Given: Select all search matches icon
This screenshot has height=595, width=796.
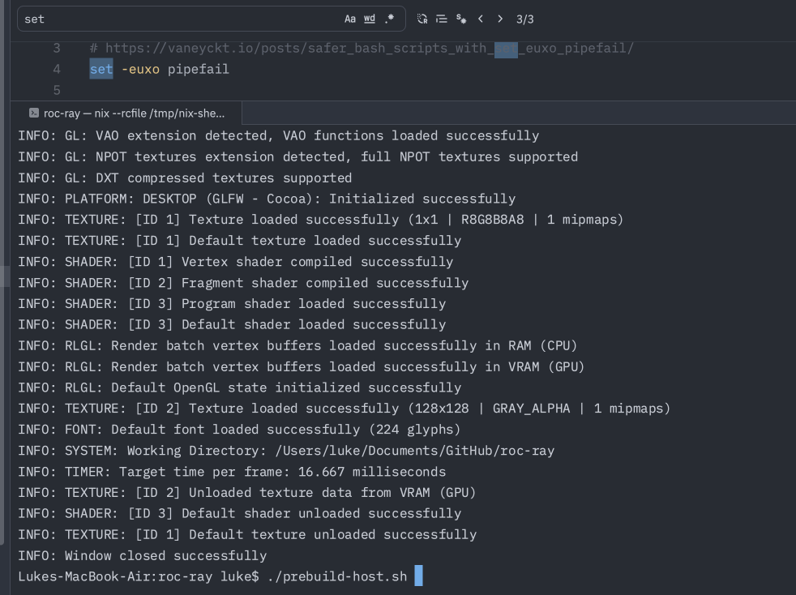Looking at the screenshot, I should pos(461,19).
